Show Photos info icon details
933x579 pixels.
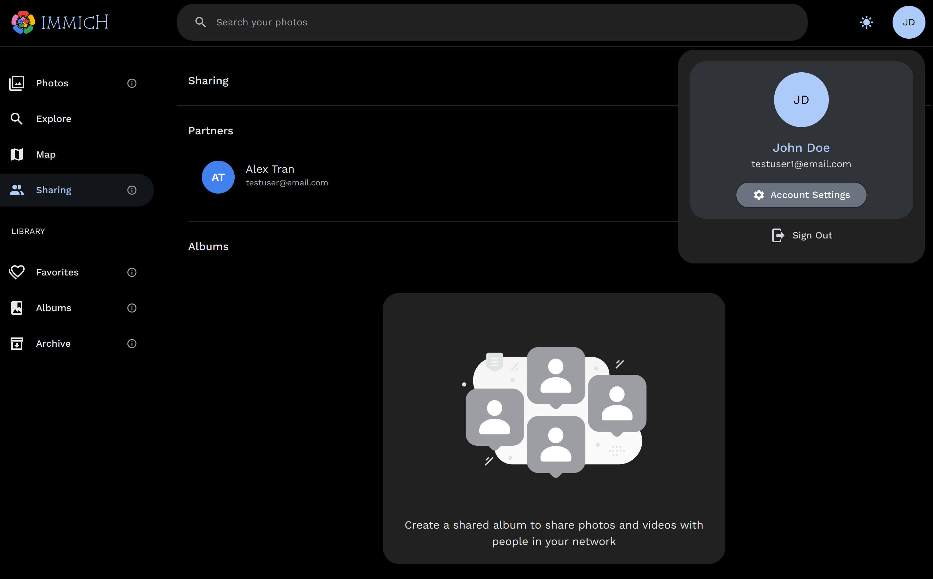pyautogui.click(x=132, y=83)
